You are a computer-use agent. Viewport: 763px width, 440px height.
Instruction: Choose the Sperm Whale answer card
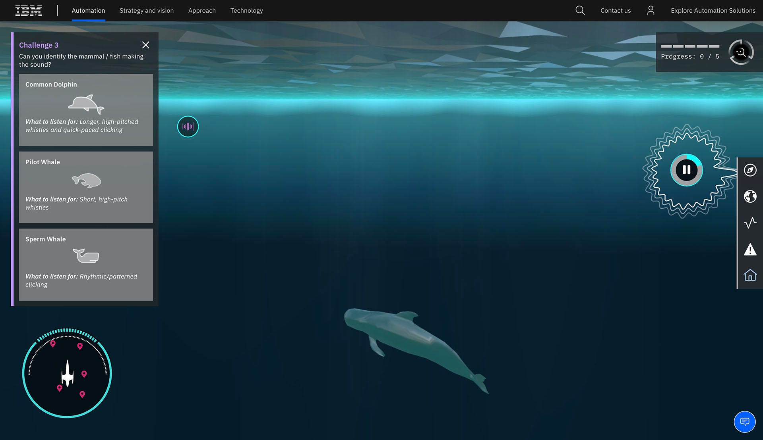(86, 264)
